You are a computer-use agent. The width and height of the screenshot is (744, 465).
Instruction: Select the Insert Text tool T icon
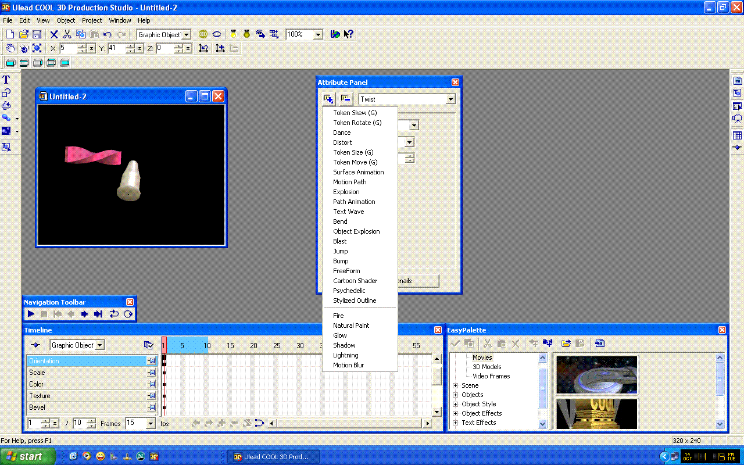point(6,80)
